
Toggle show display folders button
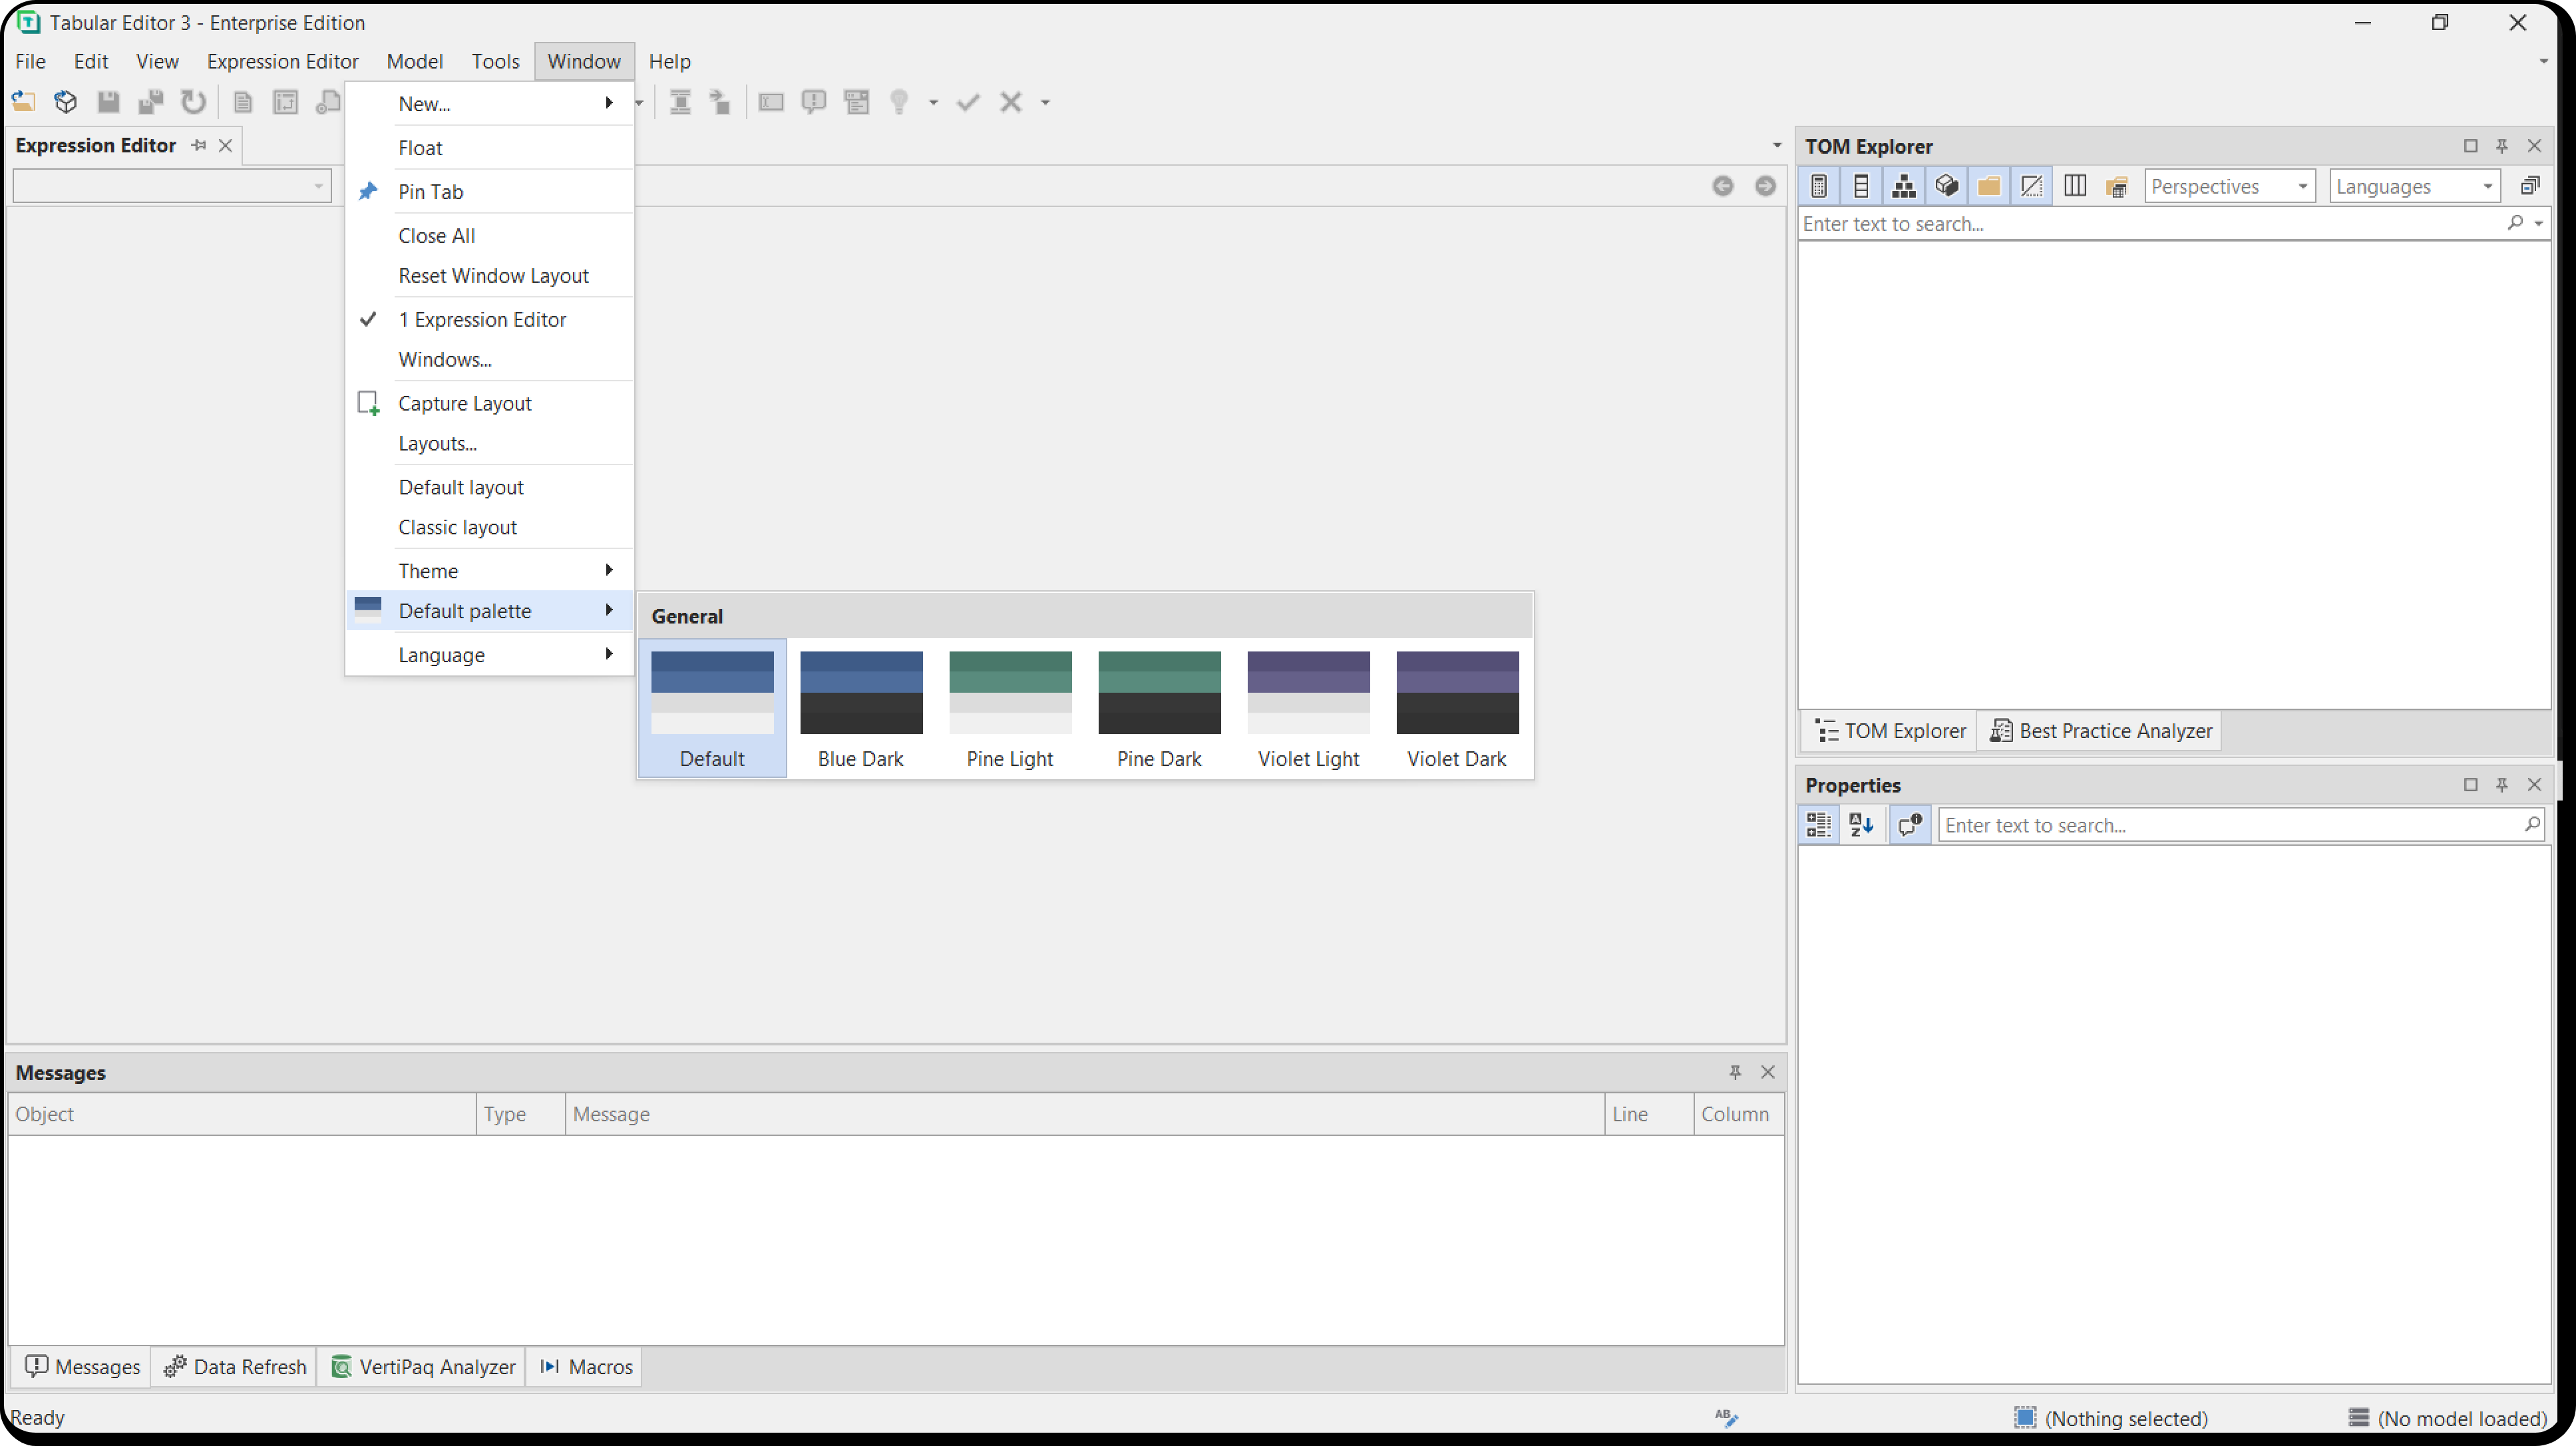tap(1989, 186)
